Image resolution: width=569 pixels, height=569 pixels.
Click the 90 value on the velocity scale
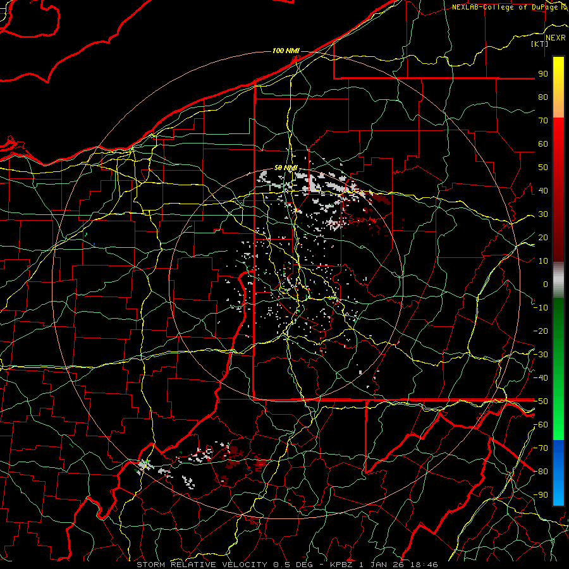[543, 74]
